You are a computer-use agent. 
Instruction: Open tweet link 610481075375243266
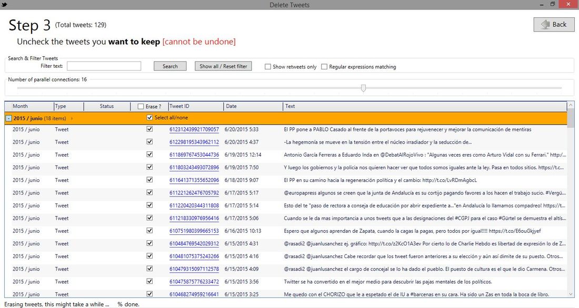click(x=194, y=256)
